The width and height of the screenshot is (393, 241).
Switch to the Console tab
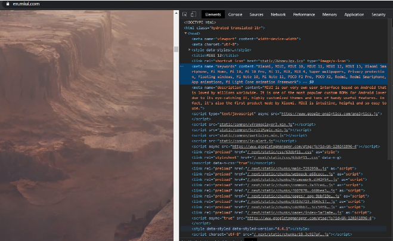point(235,14)
